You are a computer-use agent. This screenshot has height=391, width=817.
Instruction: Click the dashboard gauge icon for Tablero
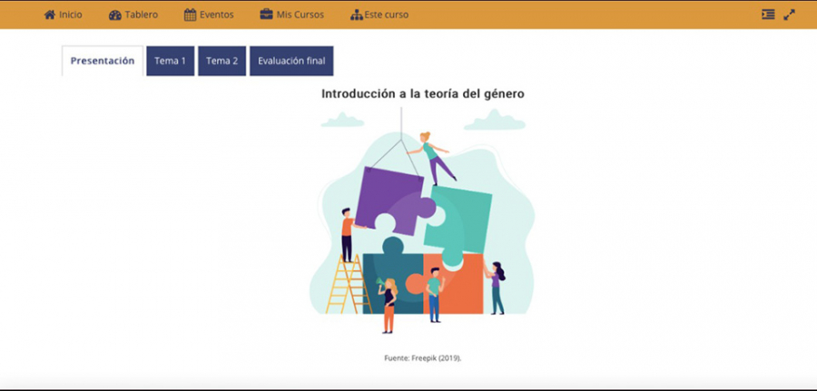tap(115, 15)
